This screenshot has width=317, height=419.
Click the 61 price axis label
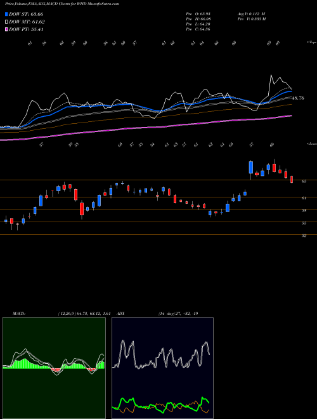[x=304, y=198]
